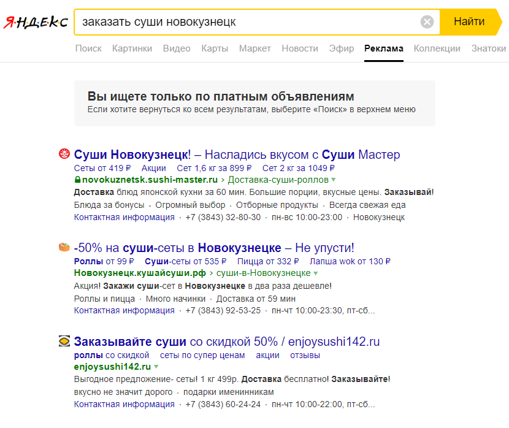509x428 pixels.
Task: Click the phone number +7 (3843) 92-53-25
Action: click(x=223, y=310)
